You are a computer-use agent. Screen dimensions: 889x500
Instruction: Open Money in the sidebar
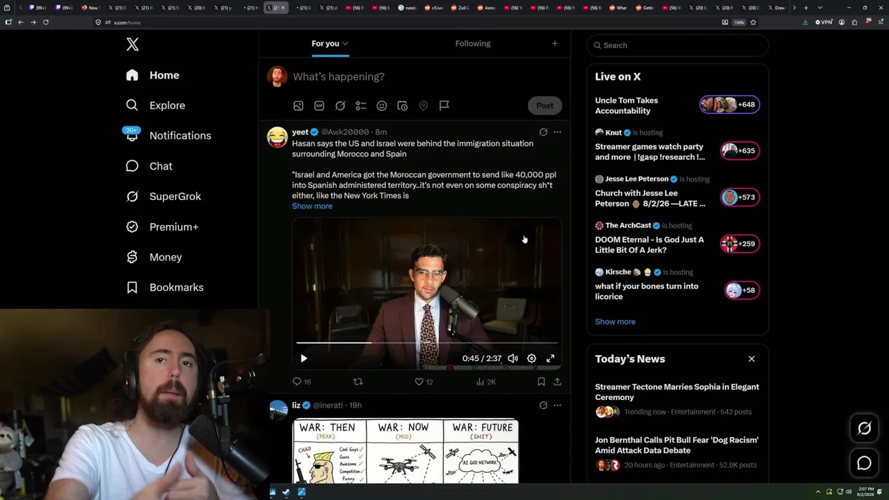pyautogui.click(x=153, y=257)
